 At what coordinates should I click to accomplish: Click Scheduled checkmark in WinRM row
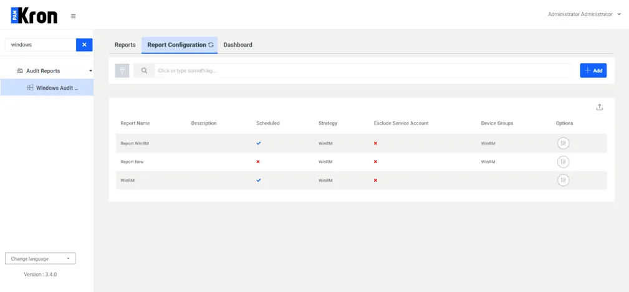tap(259, 181)
